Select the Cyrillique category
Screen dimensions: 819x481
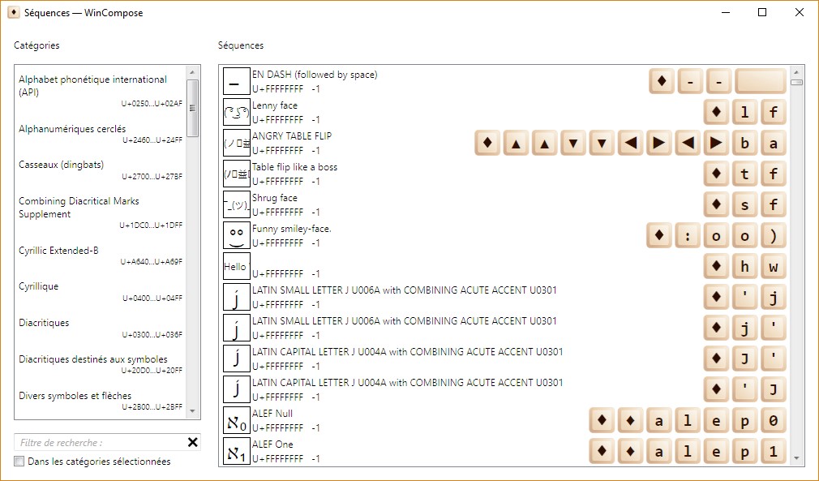pyautogui.click(x=39, y=286)
